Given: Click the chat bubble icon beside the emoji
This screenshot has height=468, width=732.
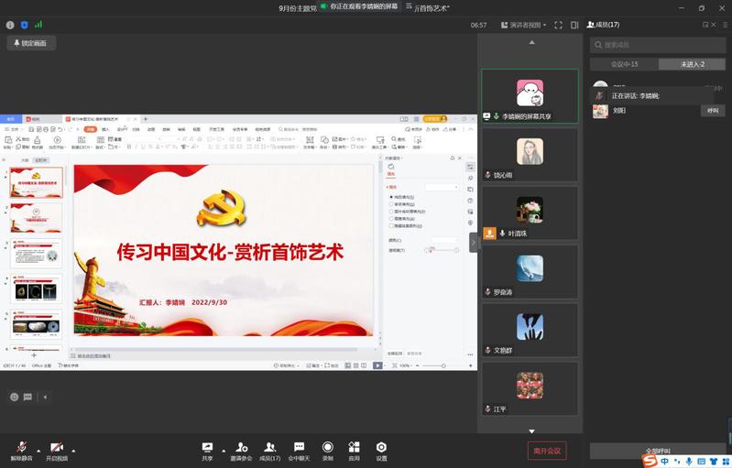Looking at the screenshot, I should click(x=28, y=397).
